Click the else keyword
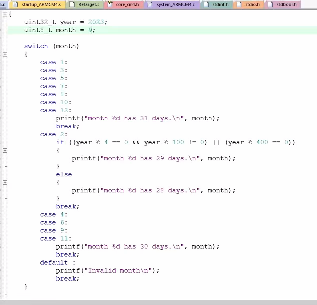 pyautogui.click(x=64, y=174)
